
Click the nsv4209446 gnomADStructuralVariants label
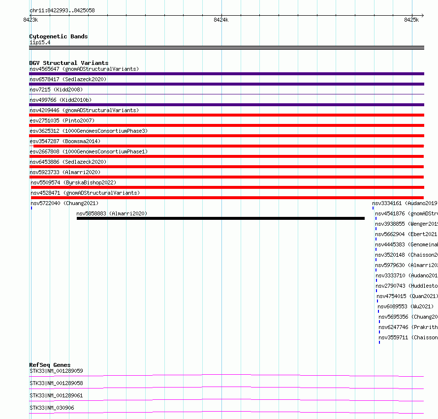tap(84, 110)
